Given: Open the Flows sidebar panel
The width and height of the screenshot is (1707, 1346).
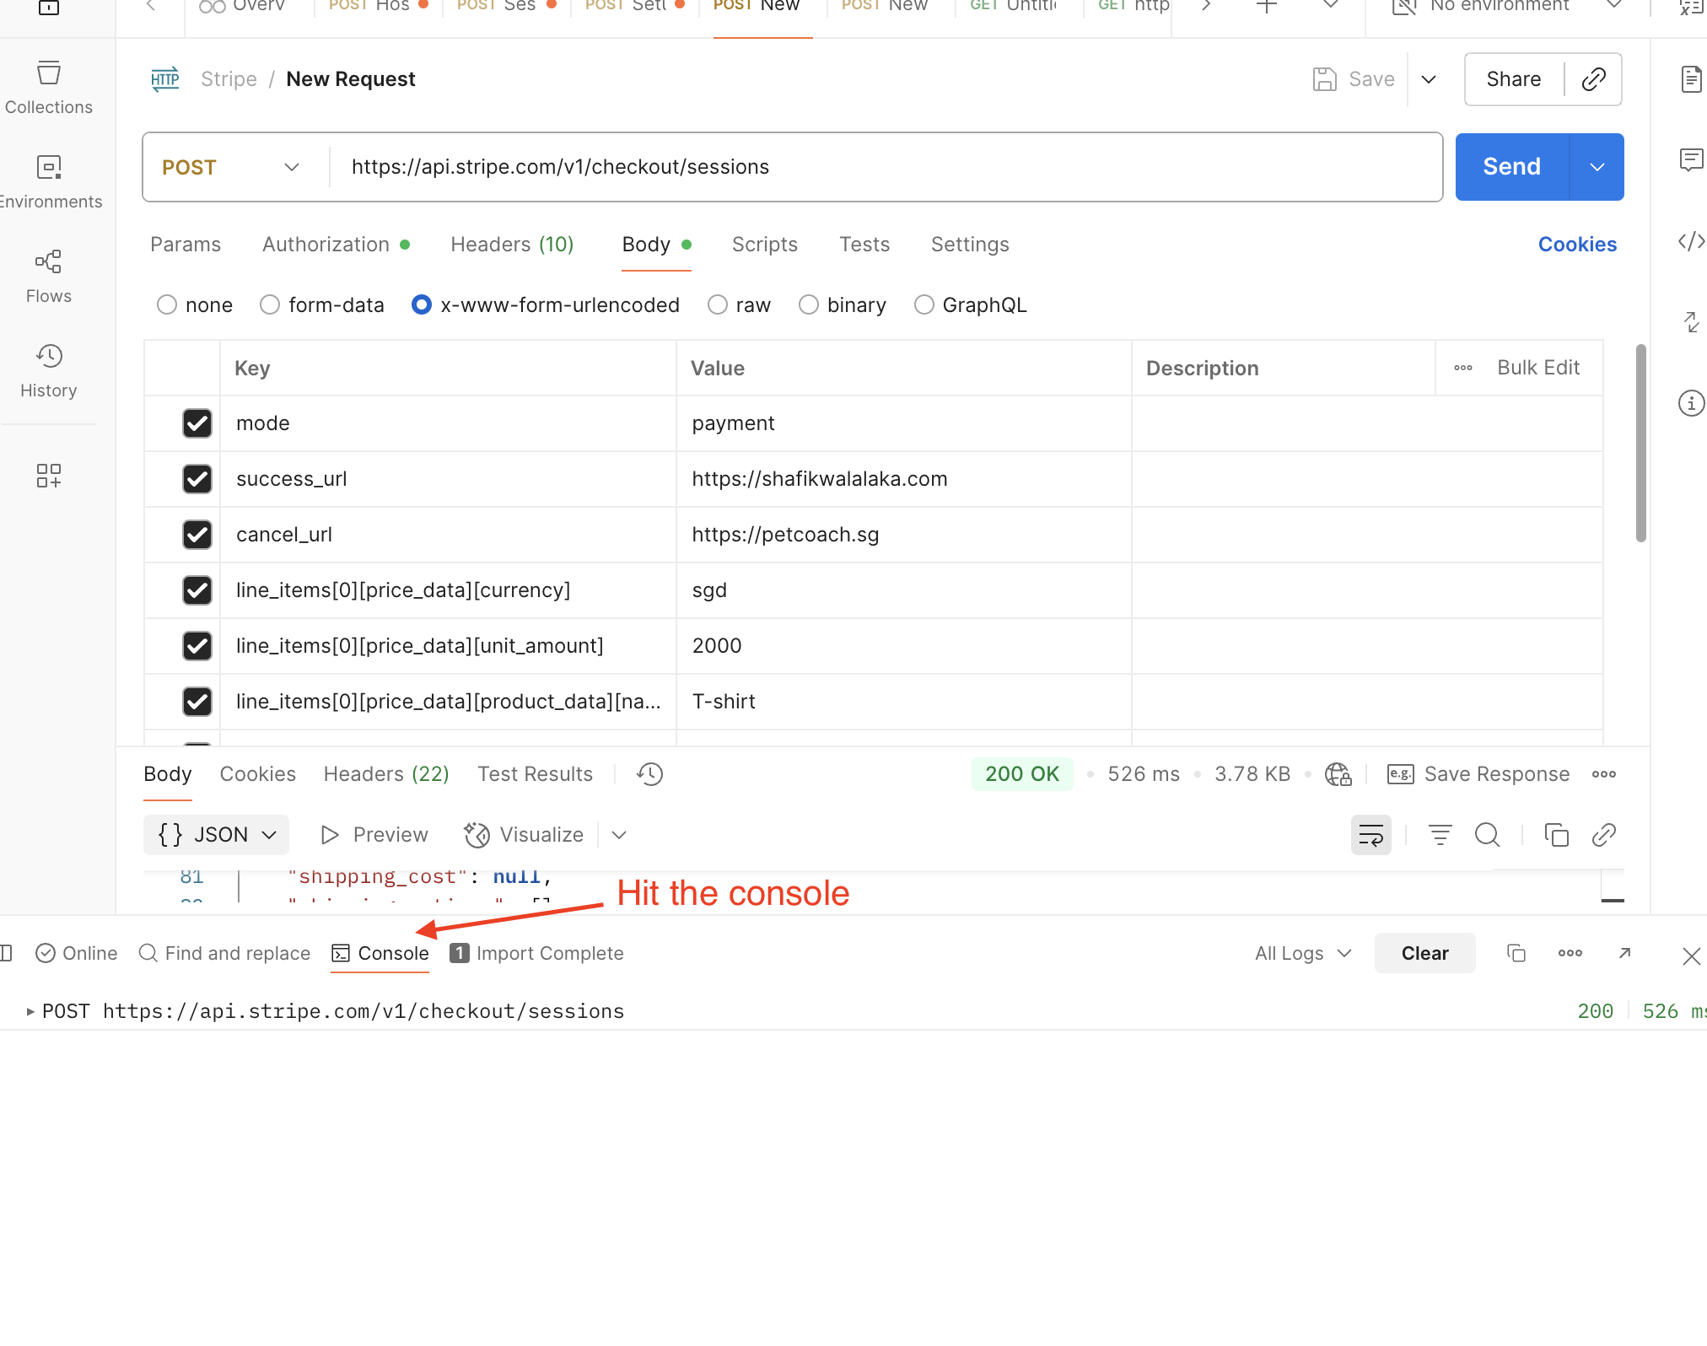Looking at the screenshot, I should 49,277.
